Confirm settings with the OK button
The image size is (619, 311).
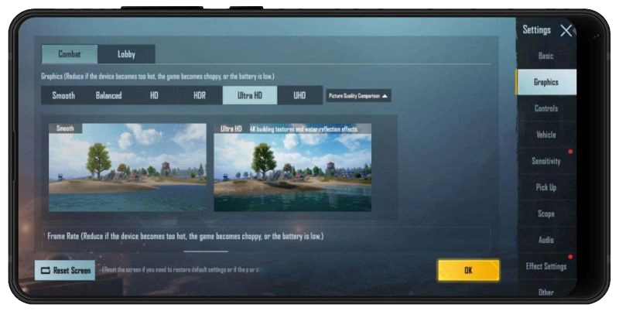point(468,270)
